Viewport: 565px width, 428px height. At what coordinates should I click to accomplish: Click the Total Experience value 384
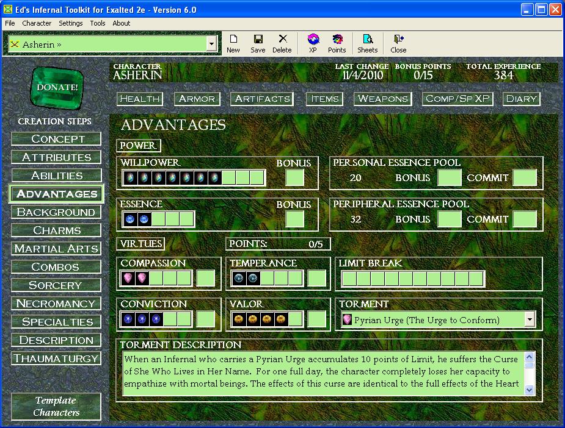tap(503, 75)
